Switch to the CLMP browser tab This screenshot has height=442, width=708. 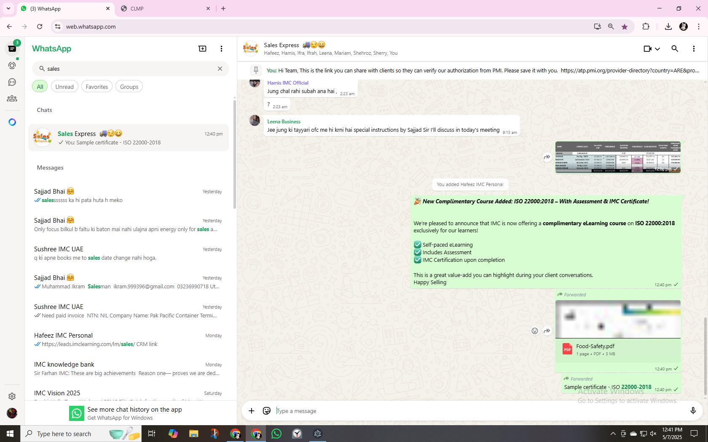click(x=164, y=8)
